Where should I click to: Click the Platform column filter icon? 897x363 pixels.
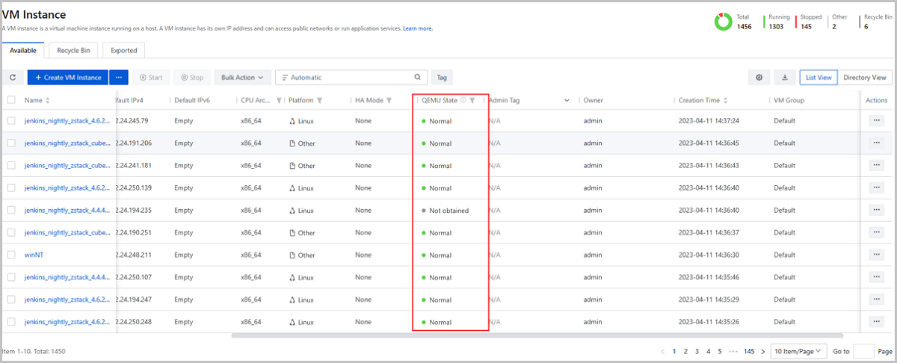pos(319,100)
